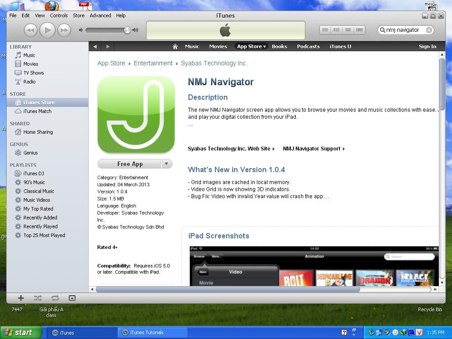Screen dimensions: 452x339
Task: Select iTunes Store in the sidebar
Action: pos(47,102)
